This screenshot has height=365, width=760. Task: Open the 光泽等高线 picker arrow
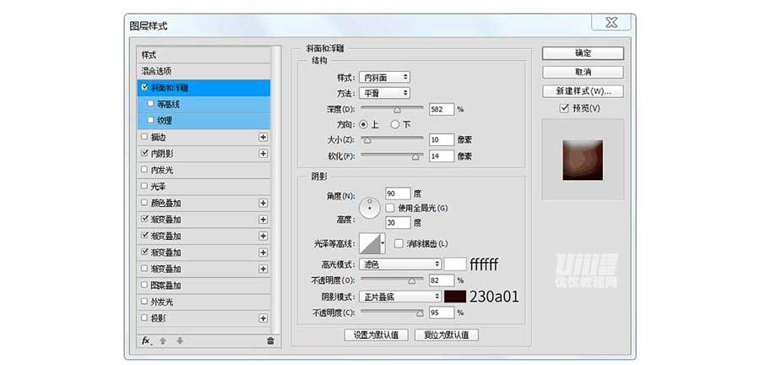pos(383,243)
